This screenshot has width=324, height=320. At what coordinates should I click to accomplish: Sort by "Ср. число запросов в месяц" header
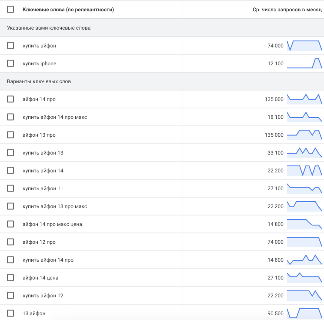287,10
